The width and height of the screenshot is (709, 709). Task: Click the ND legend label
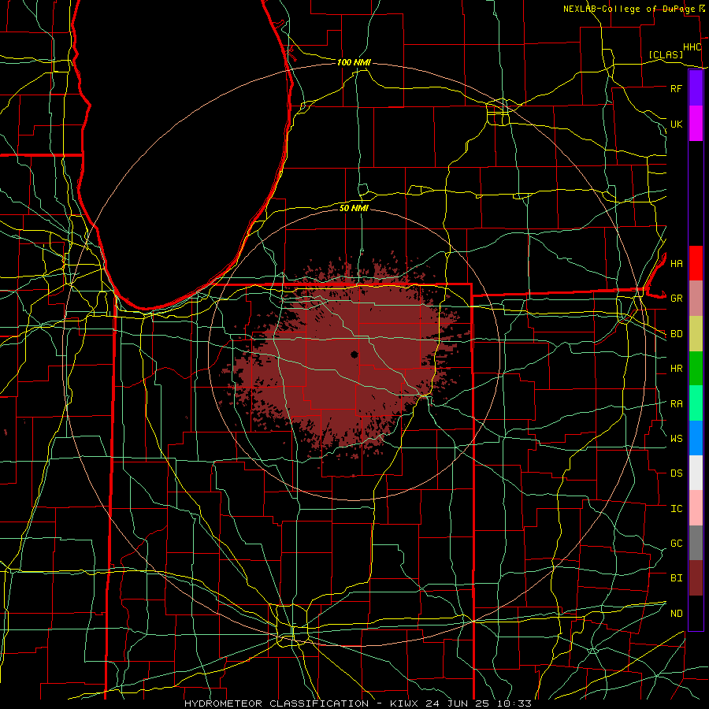point(676,614)
